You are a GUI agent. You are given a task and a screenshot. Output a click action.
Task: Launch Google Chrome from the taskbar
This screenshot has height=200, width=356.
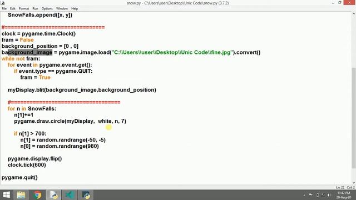(x=37, y=195)
